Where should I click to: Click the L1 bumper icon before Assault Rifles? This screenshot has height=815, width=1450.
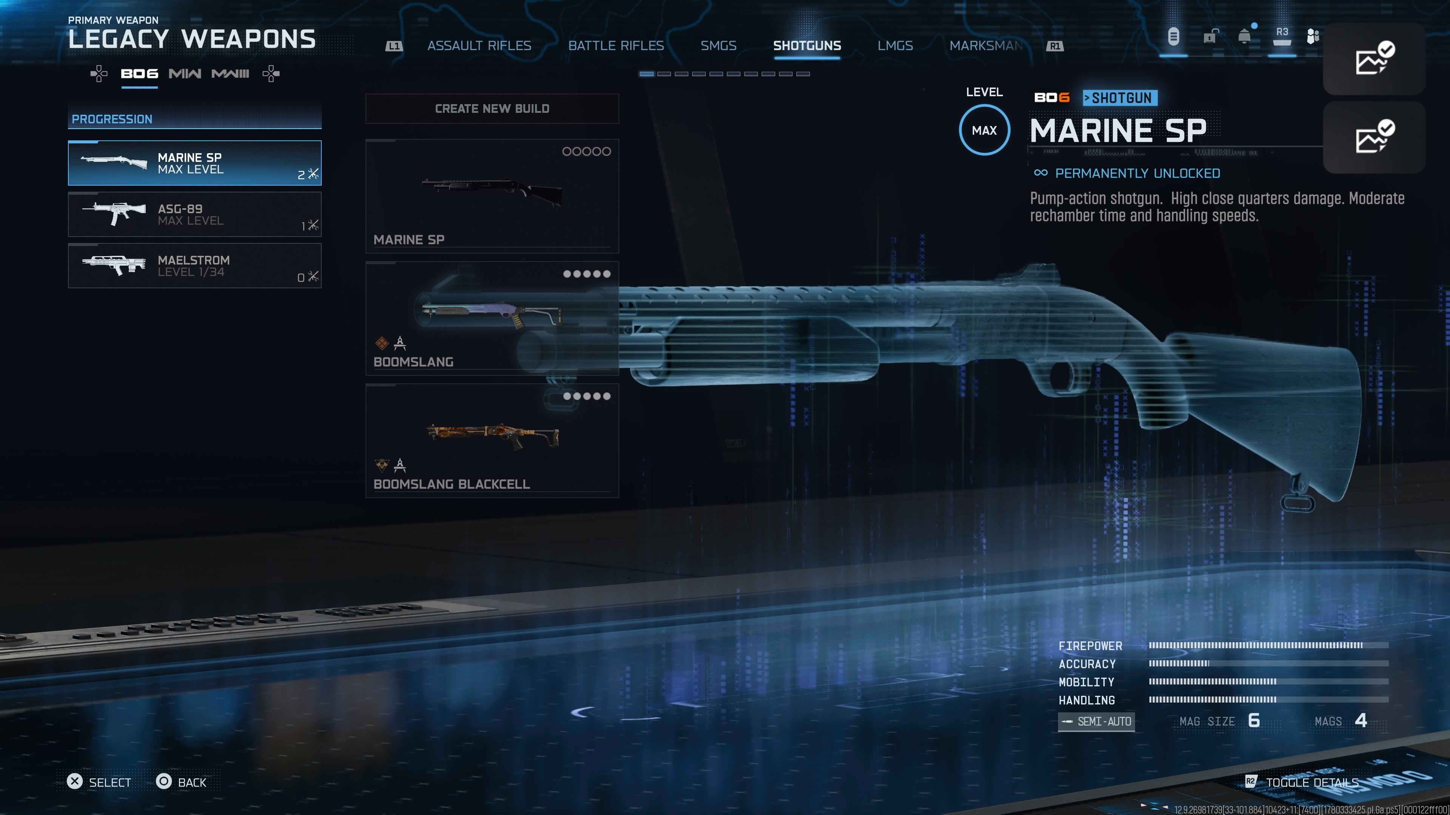point(394,46)
